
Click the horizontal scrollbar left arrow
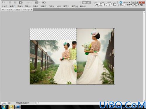point(38,103)
